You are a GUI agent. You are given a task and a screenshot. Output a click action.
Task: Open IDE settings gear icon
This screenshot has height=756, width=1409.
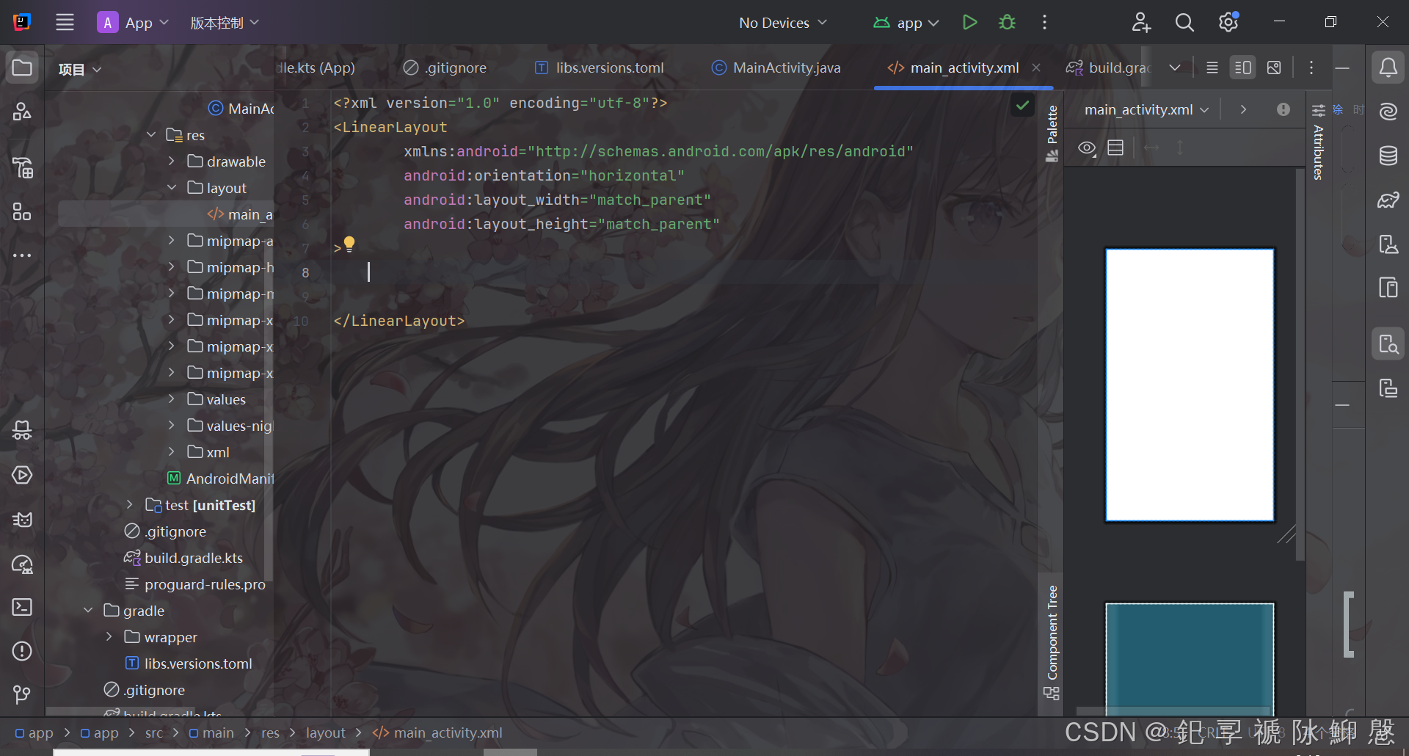pos(1228,23)
